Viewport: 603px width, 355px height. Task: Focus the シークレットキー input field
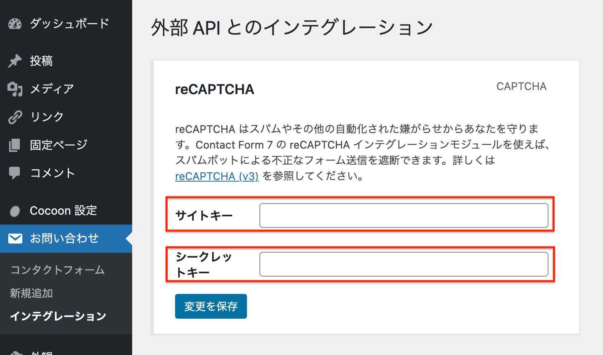pos(404,264)
